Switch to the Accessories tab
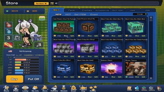The height and width of the screenshot is (92, 164). (102, 10)
